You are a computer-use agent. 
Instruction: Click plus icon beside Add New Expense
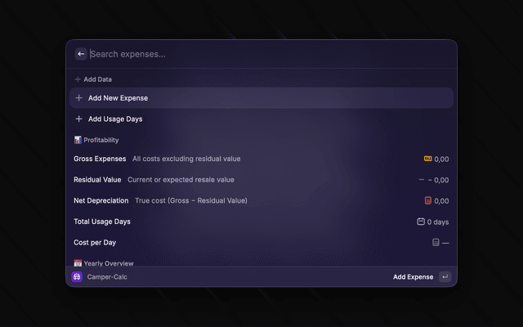point(78,98)
